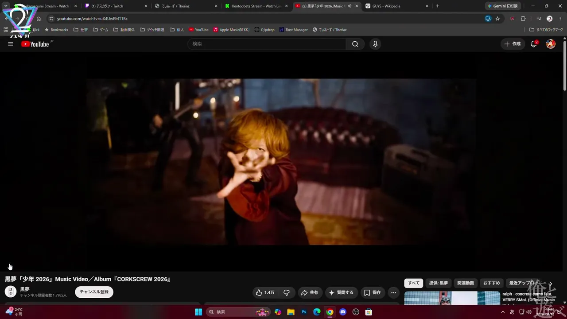Click the Windows taskbar search box
Screen dimensions: 567x319
tap(237, 312)
